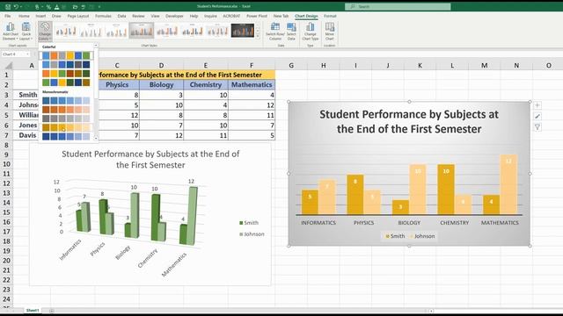Viewport: 563px width, 316px height.
Task: Choose the Monochromatic gray palette row
Action: [x=66, y=118]
